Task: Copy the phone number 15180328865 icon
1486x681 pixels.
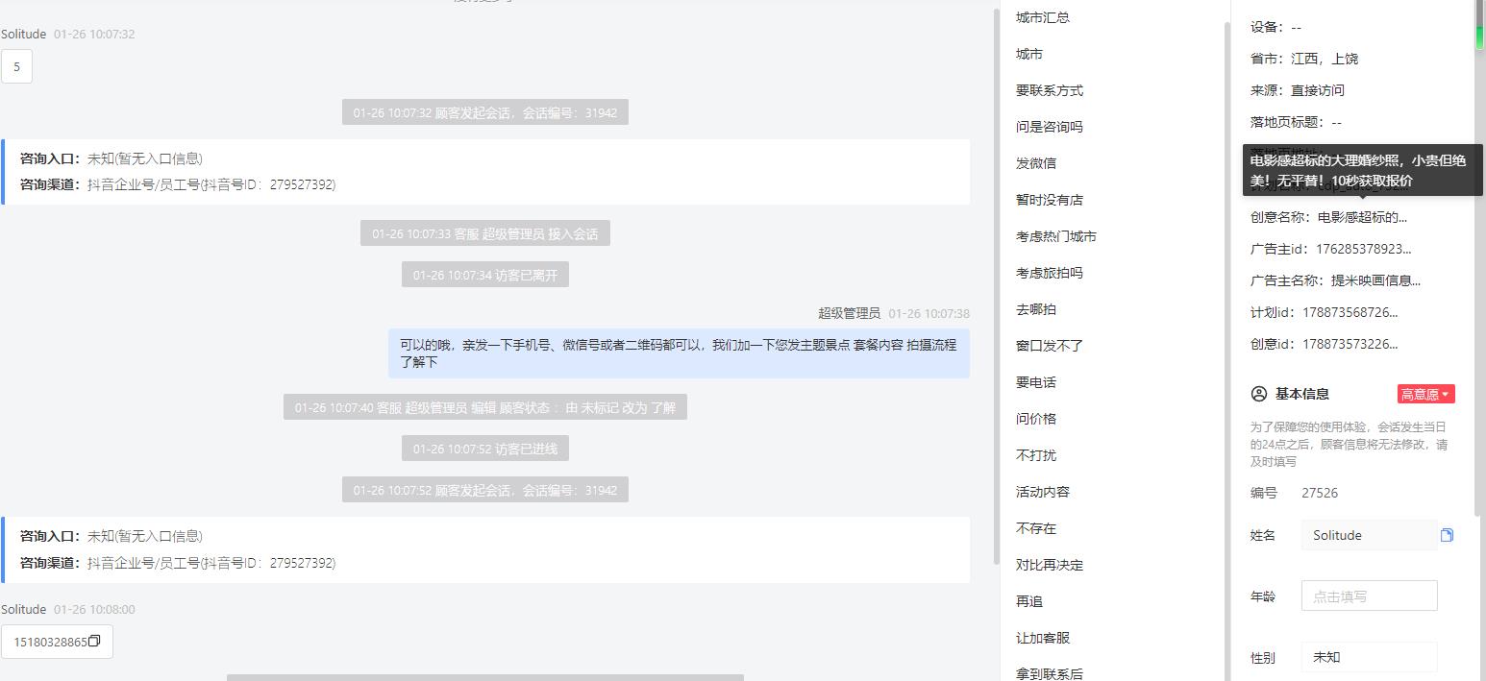Action: tap(94, 642)
